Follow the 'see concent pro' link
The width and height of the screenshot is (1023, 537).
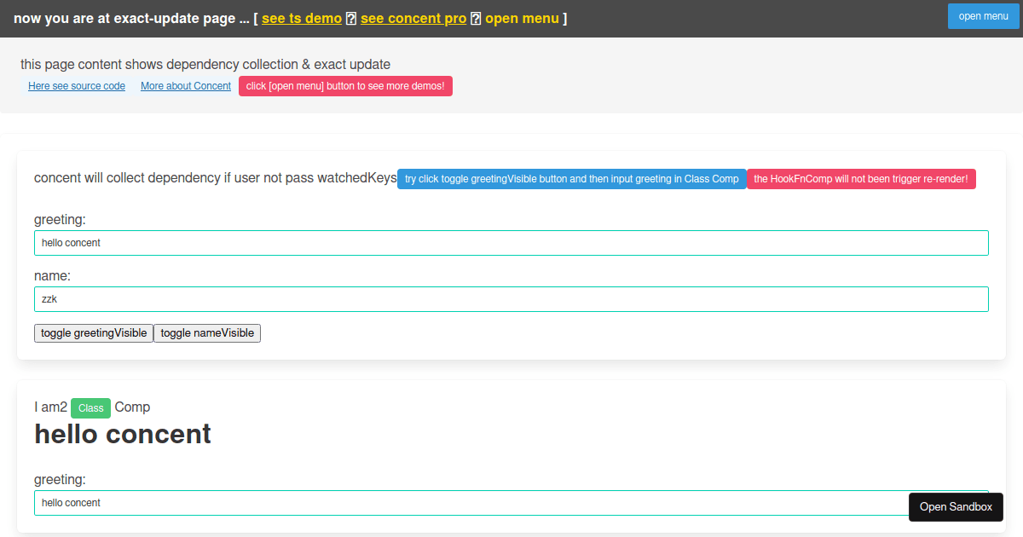click(413, 18)
